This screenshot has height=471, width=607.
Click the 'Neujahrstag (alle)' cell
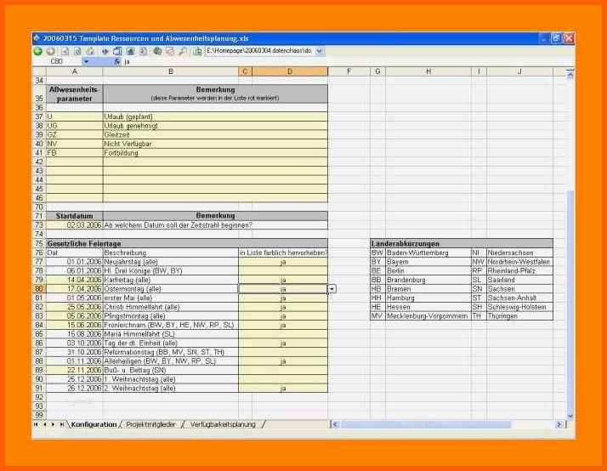tap(171, 262)
